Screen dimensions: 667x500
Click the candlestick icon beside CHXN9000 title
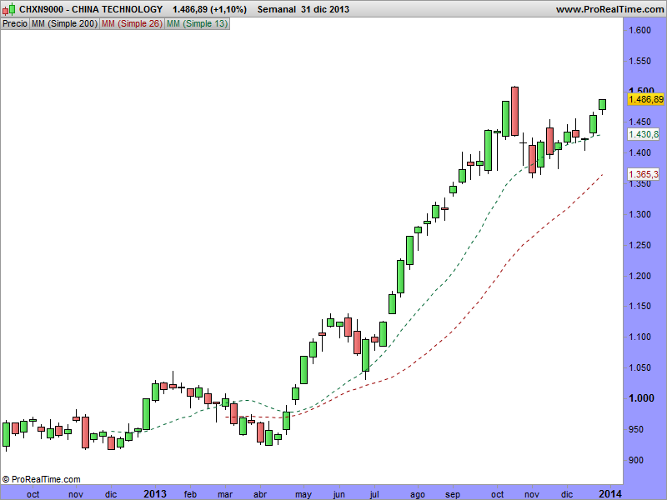(x=9, y=9)
